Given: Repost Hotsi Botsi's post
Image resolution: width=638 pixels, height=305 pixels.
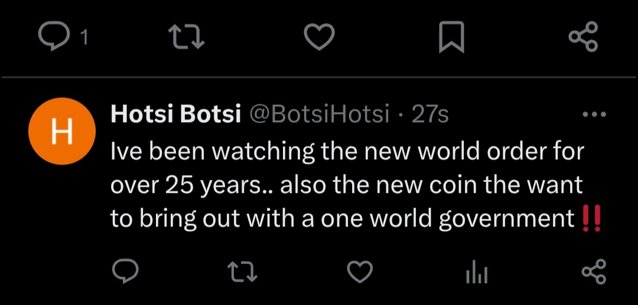Looking at the screenshot, I should point(242,272).
